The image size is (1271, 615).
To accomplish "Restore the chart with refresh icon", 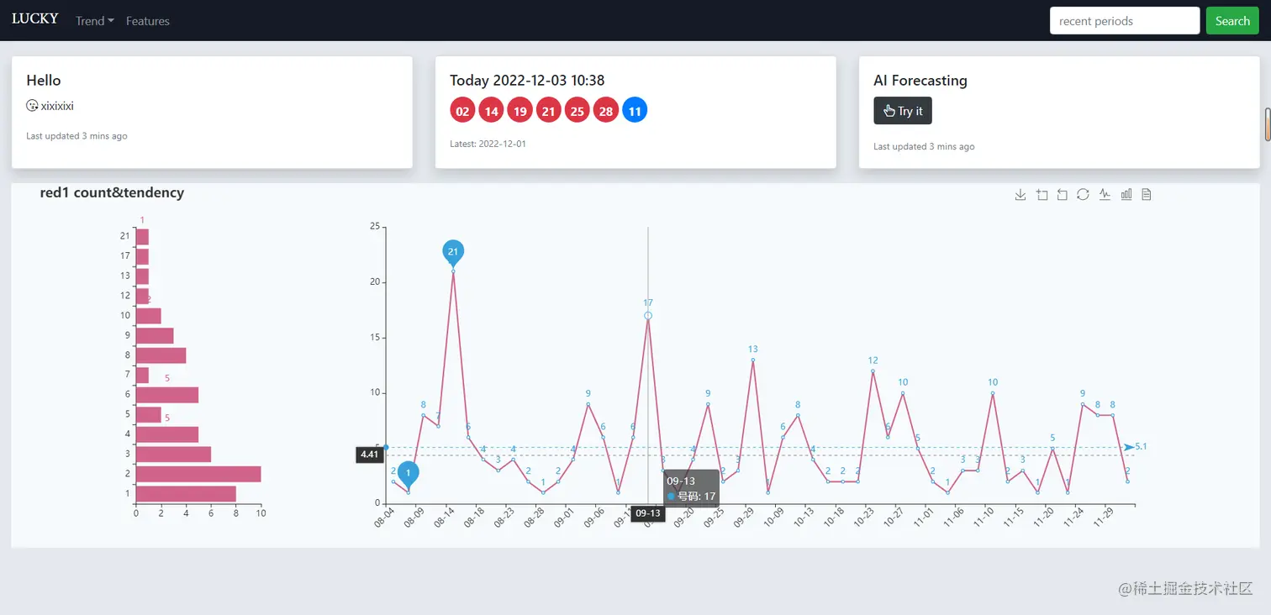I will click(1084, 195).
